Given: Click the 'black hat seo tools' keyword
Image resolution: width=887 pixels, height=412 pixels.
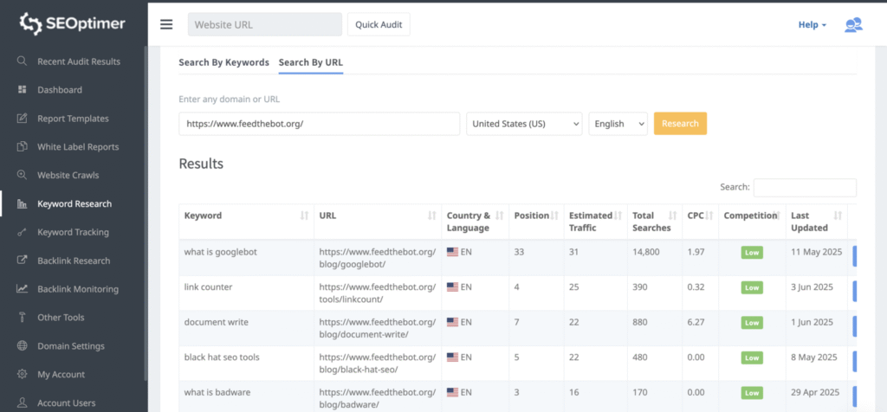Looking at the screenshot, I should coord(222,357).
